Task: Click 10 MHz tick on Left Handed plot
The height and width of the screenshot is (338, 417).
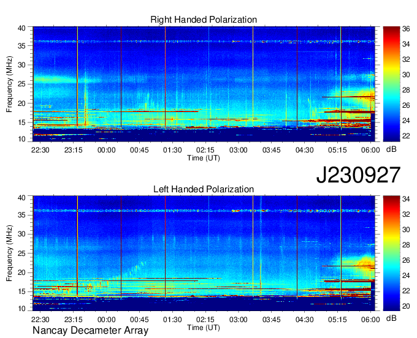Action: [22, 309]
